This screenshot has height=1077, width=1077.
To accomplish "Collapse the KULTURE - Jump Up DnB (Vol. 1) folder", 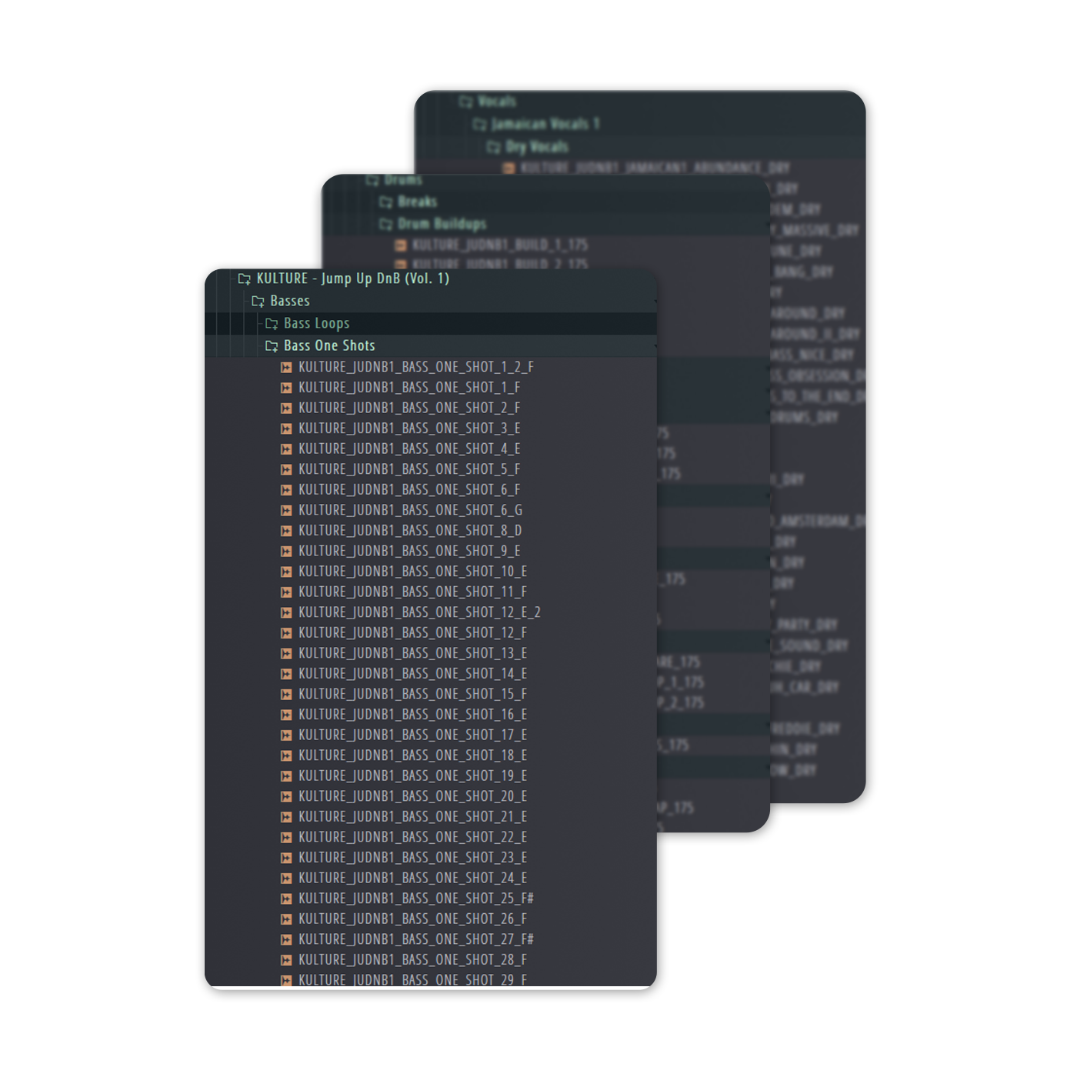I will (353, 278).
